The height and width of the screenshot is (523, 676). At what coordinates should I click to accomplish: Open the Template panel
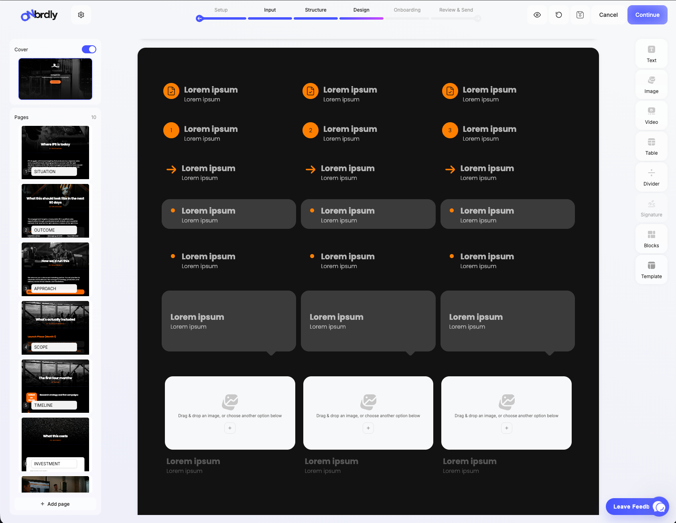[x=651, y=270]
